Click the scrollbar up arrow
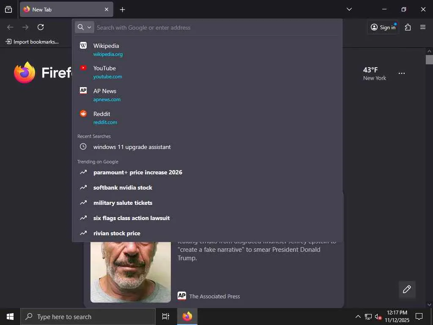Image resolution: width=433 pixels, height=325 pixels. pyautogui.click(x=429, y=51)
